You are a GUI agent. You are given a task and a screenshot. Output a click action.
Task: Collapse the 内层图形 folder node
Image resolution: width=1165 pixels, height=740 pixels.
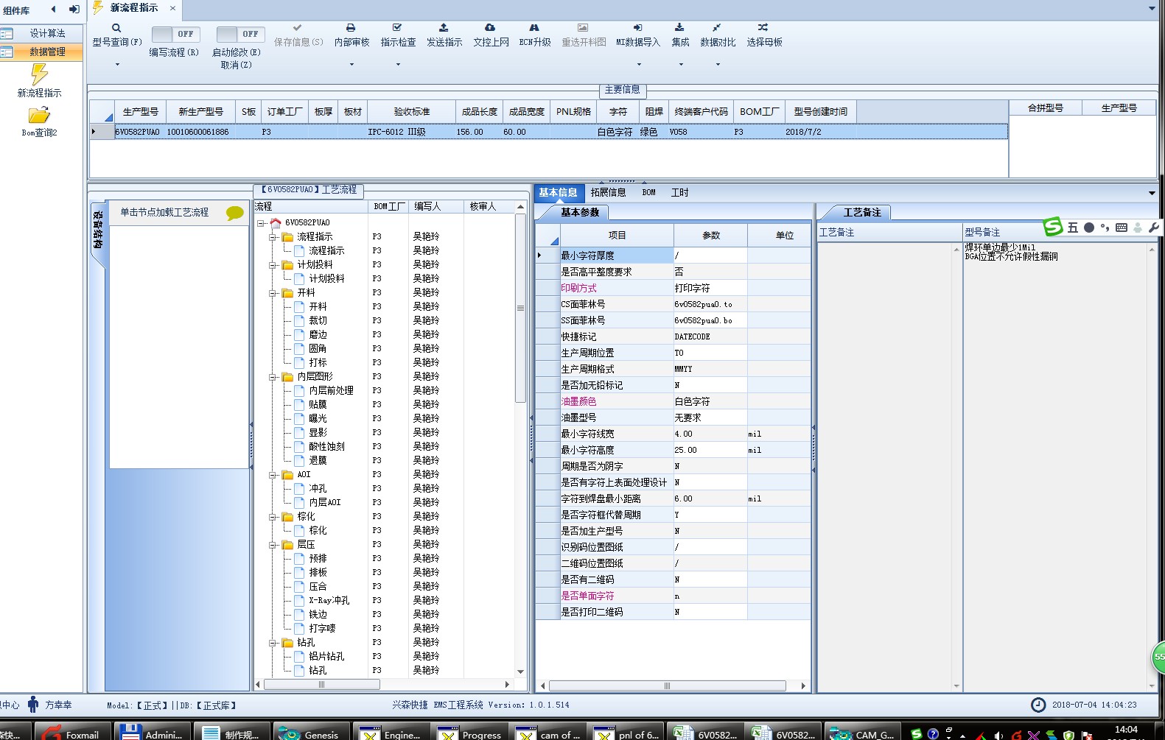[x=273, y=377]
